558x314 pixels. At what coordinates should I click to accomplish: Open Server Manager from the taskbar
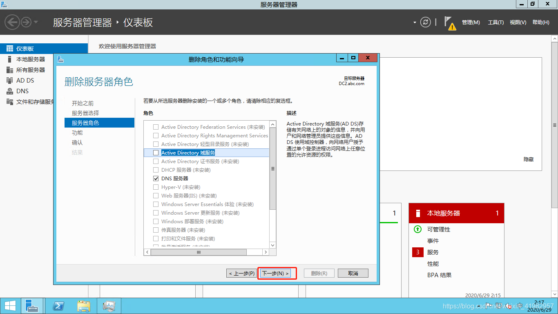pos(31,306)
